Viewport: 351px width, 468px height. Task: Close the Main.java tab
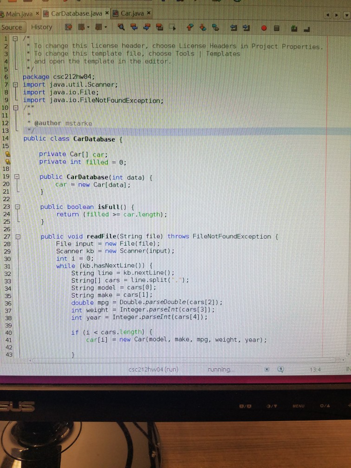click(37, 13)
